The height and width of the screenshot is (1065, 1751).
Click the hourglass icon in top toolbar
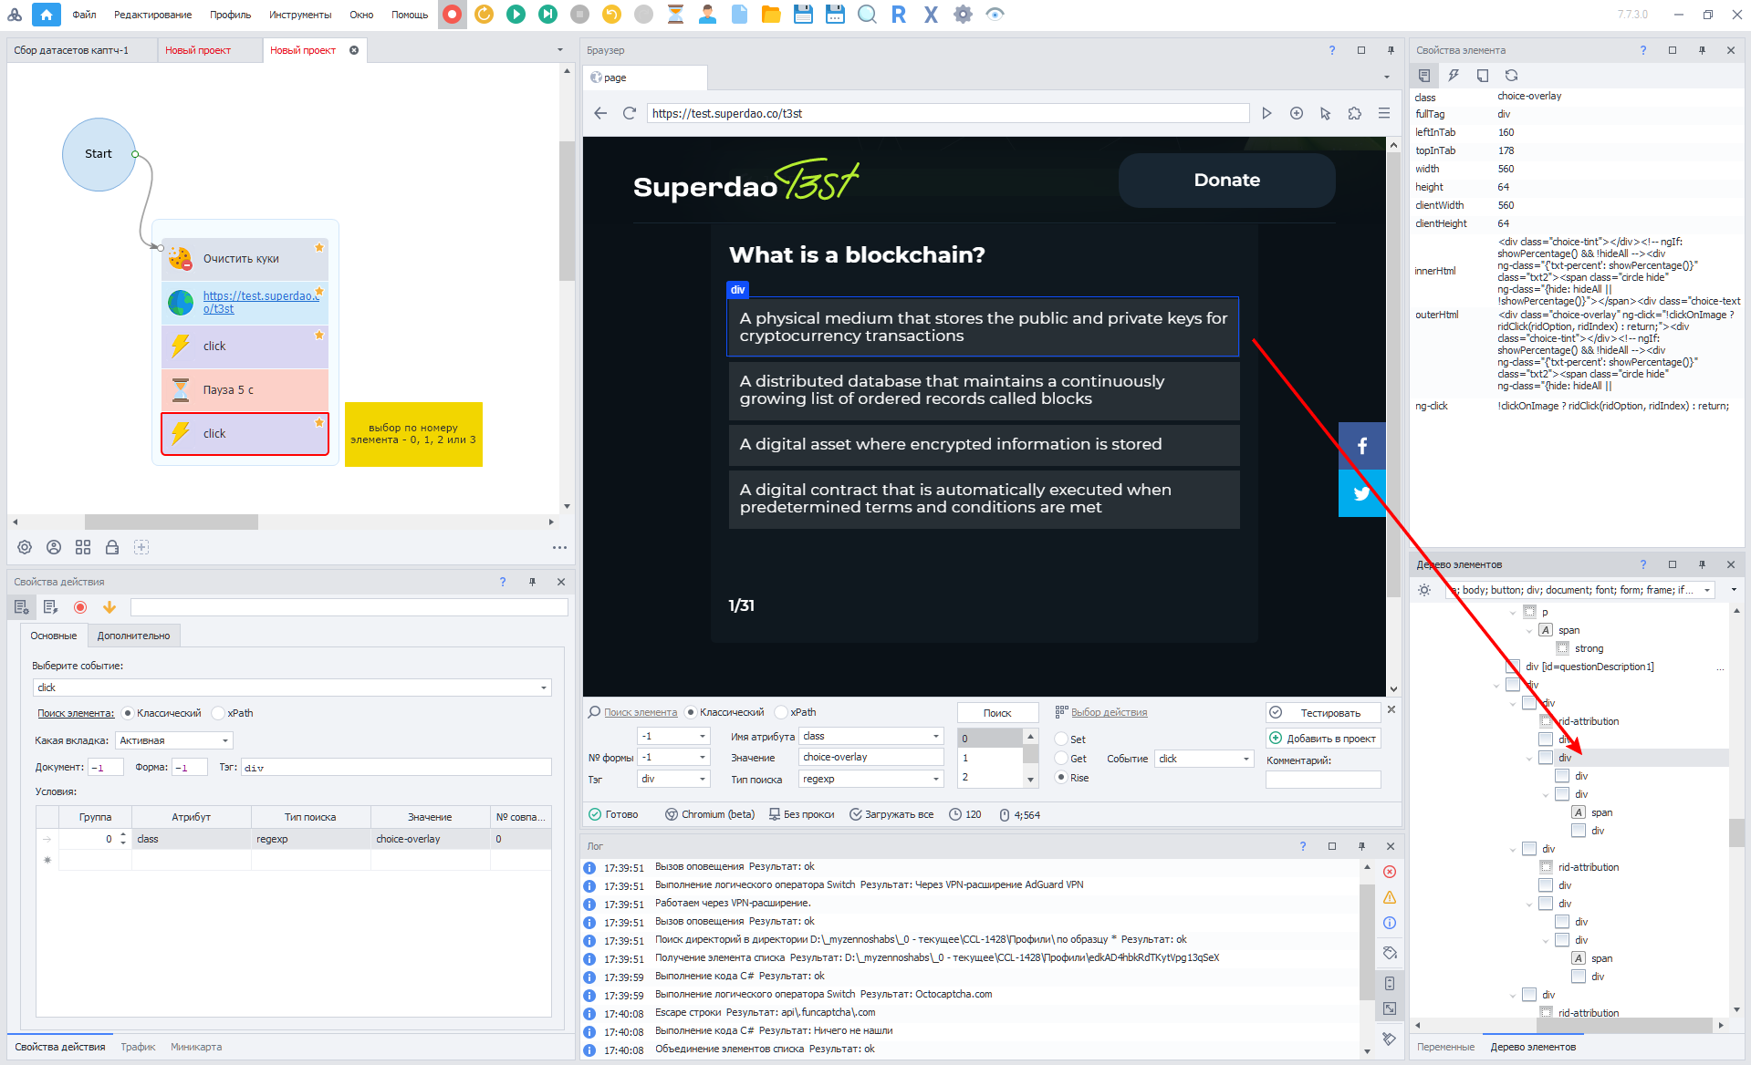pos(675,15)
